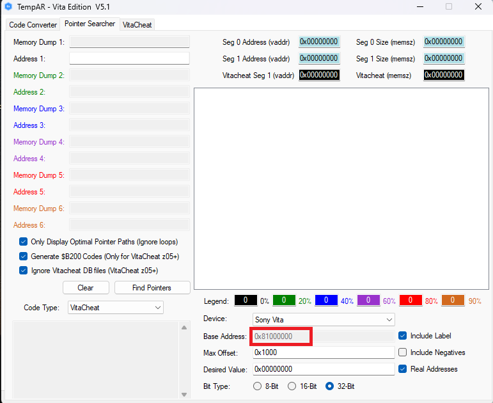Click the Address 4 field

click(x=129, y=158)
